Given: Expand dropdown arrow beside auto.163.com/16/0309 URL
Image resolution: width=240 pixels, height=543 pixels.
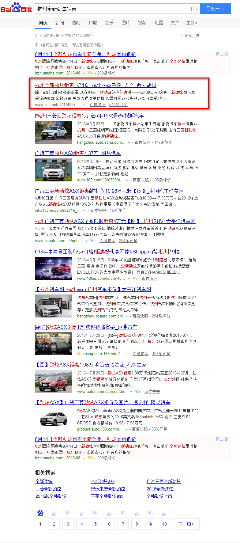Looking at the screenshot, I should click(x=127, y=180).
